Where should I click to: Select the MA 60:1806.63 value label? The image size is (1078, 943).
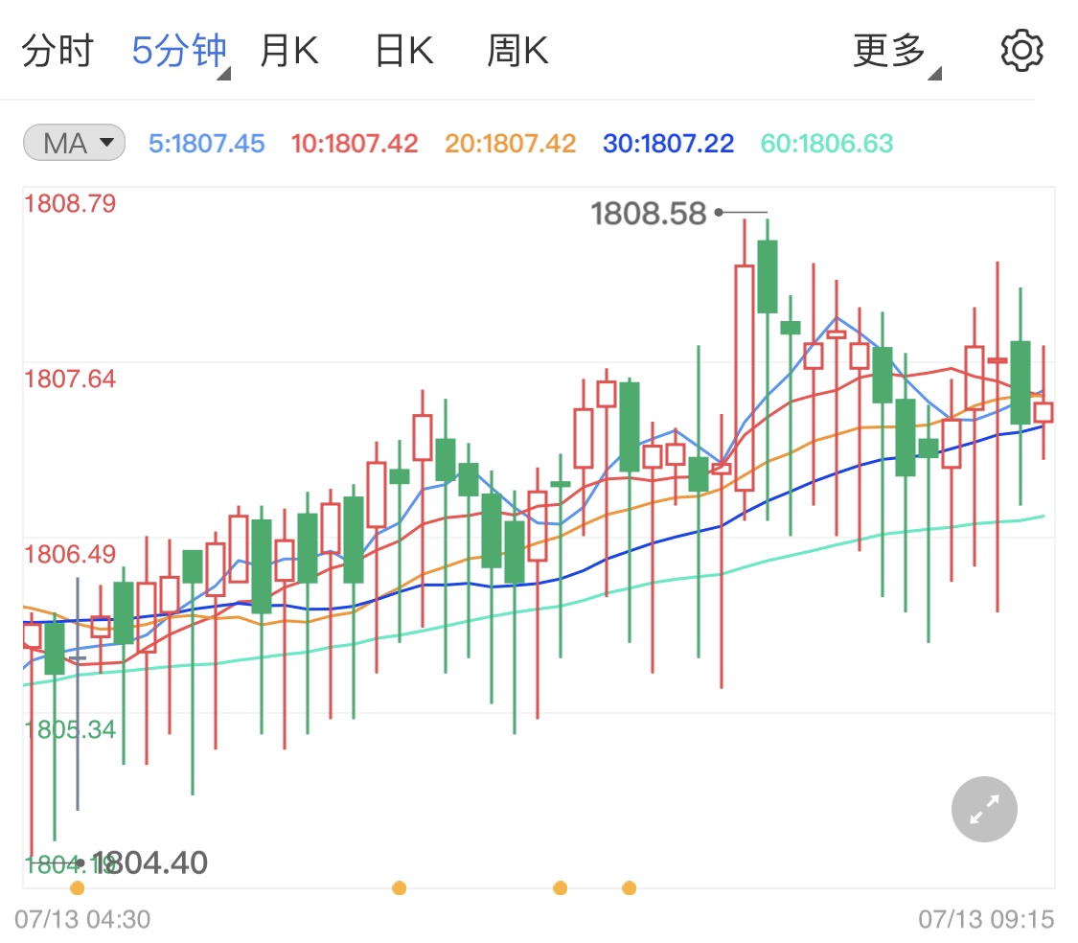(826, 143)
